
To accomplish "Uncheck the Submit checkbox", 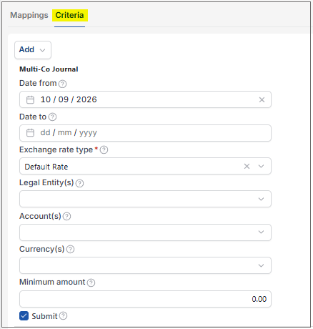I will [x=24, y=316].
